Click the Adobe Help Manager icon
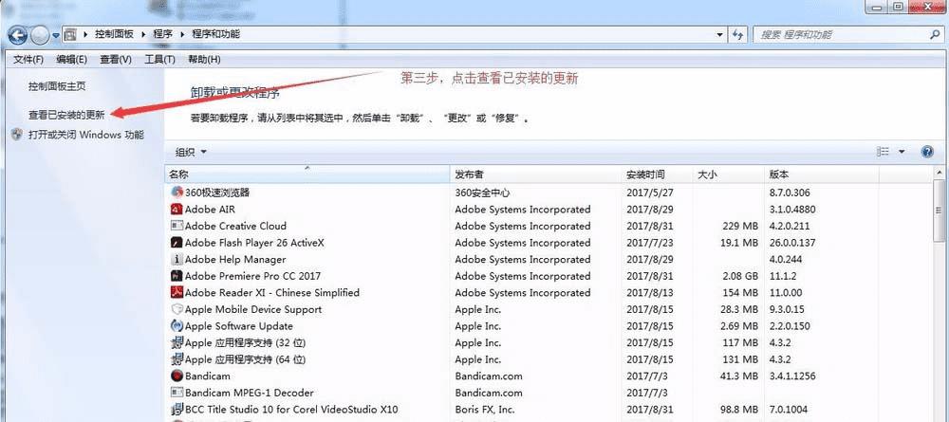 coord(177,260)
